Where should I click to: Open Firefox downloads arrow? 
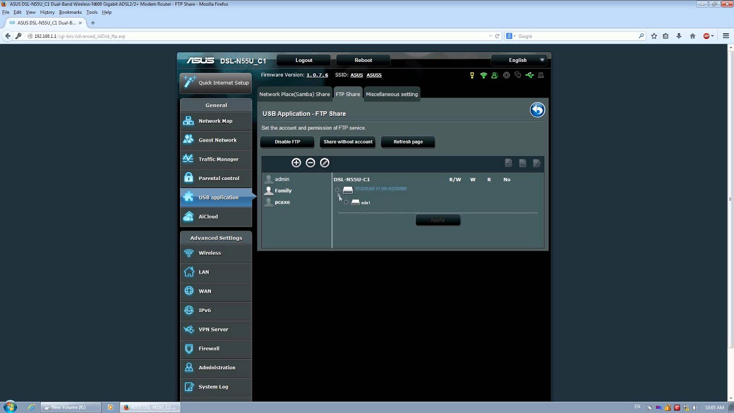679,36
